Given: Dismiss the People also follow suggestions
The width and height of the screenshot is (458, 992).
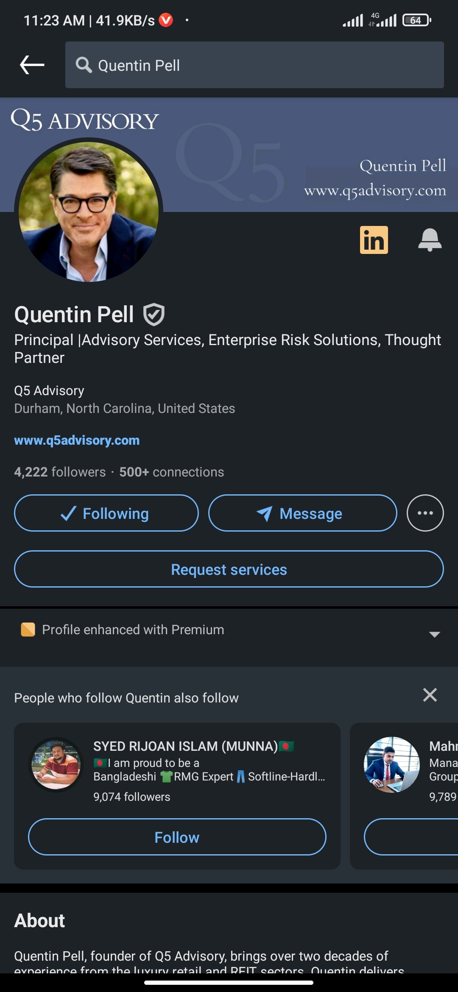Looking at the screenshot, I should click(430, 695).
